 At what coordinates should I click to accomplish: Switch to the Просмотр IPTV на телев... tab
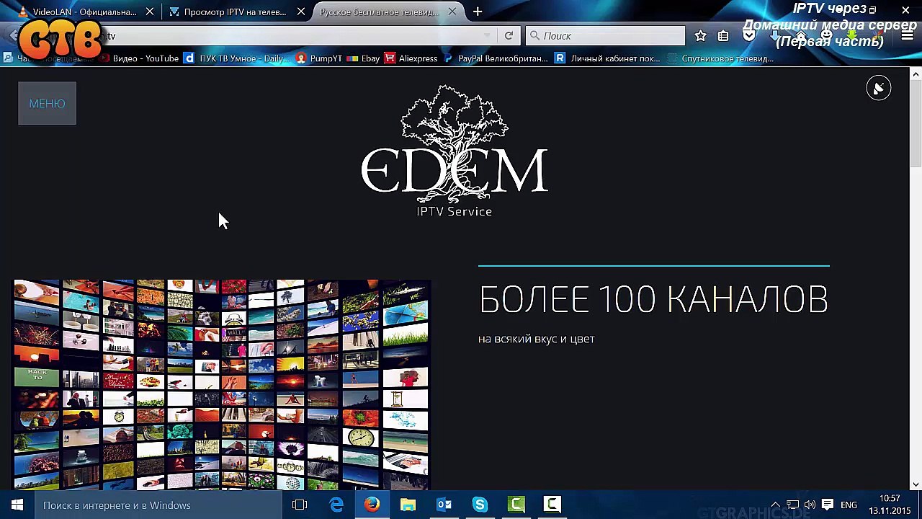[234, 12]
